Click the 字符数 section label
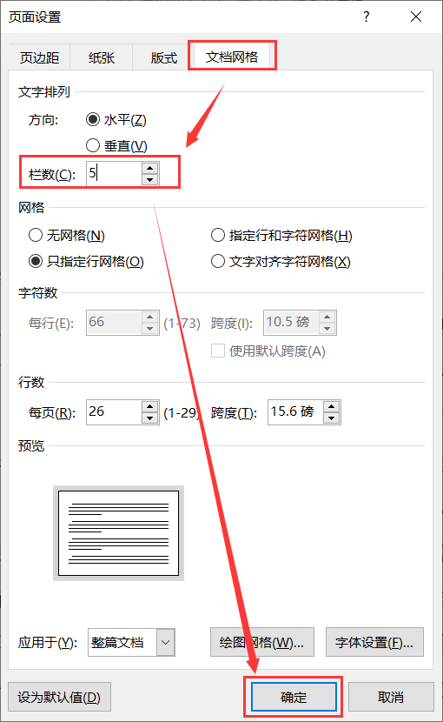443x722 pixels. click(x=37, y=293)
